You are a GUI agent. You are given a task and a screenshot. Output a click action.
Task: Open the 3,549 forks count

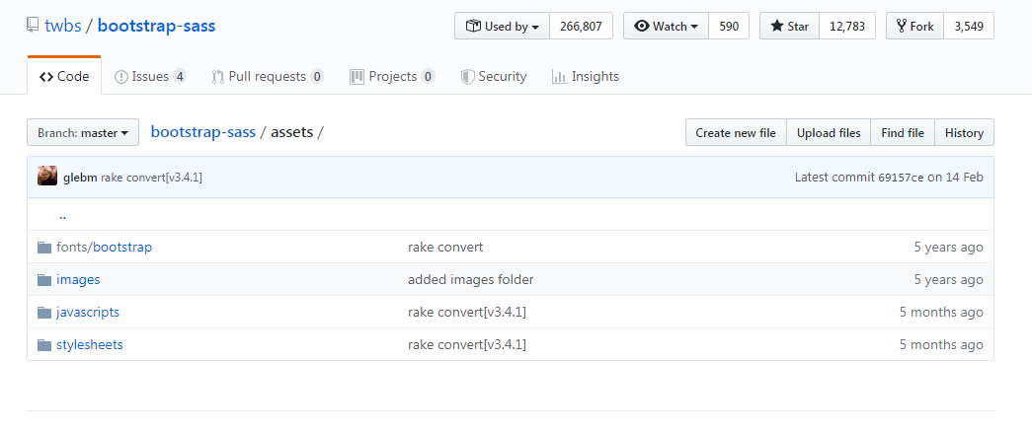(x=969, y=27)
